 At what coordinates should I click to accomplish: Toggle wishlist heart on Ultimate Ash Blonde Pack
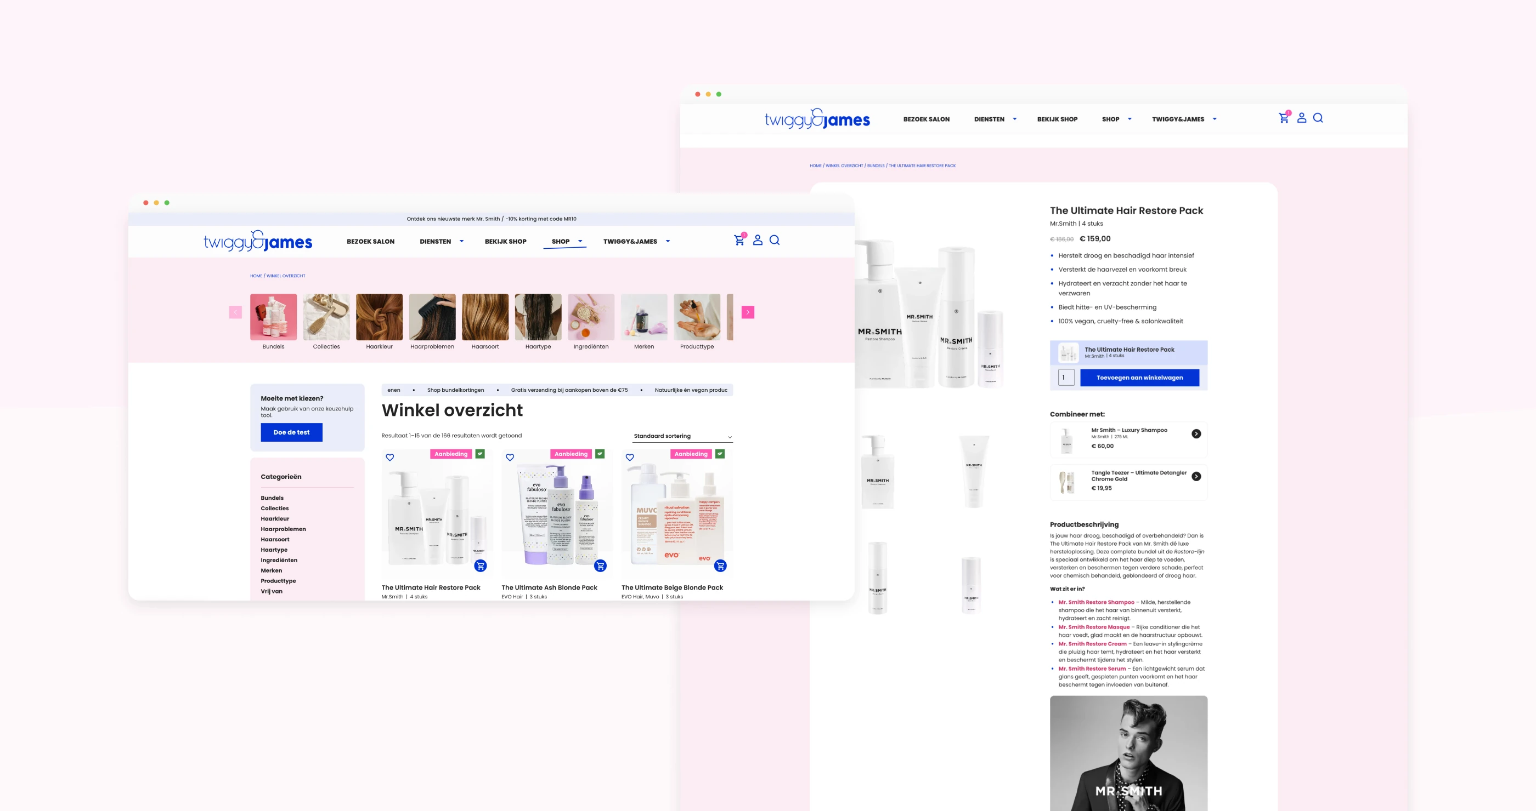point(510,458)
